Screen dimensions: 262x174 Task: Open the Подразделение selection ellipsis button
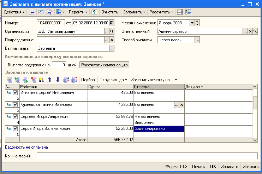[107, 40]
